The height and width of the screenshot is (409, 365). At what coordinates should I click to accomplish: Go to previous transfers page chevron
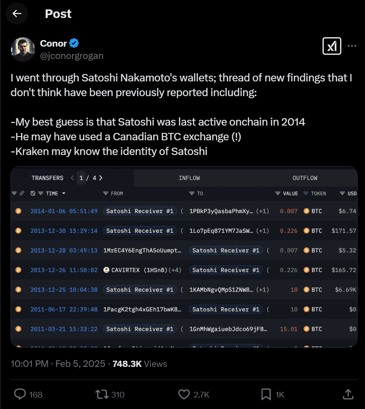tap(72, 178)
